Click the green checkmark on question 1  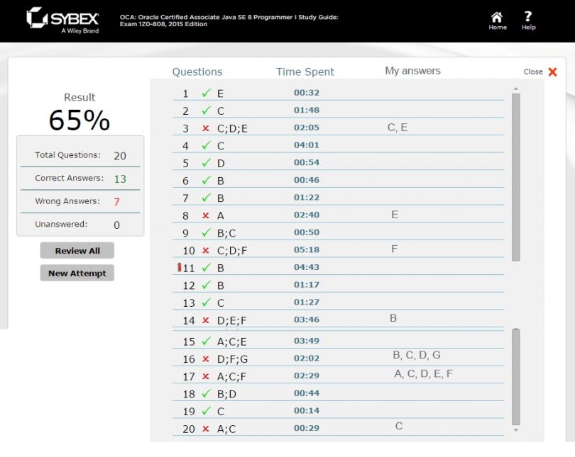(206, 93)
